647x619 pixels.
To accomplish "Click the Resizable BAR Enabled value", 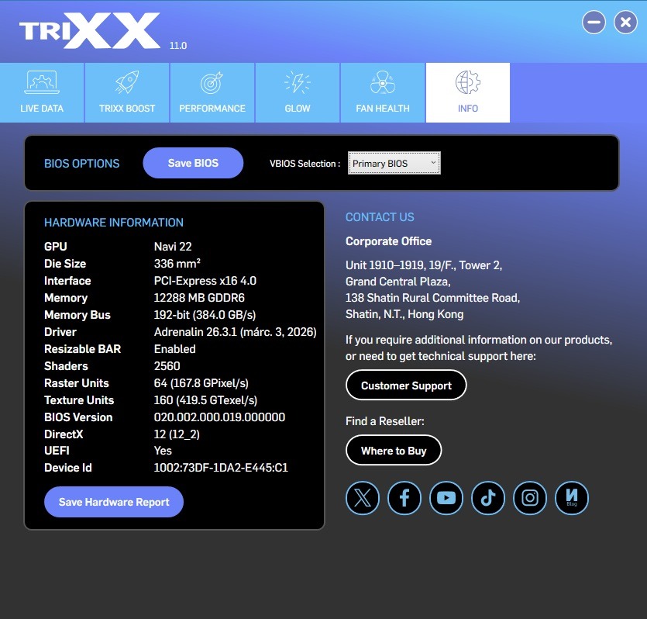I will (175, 349).
